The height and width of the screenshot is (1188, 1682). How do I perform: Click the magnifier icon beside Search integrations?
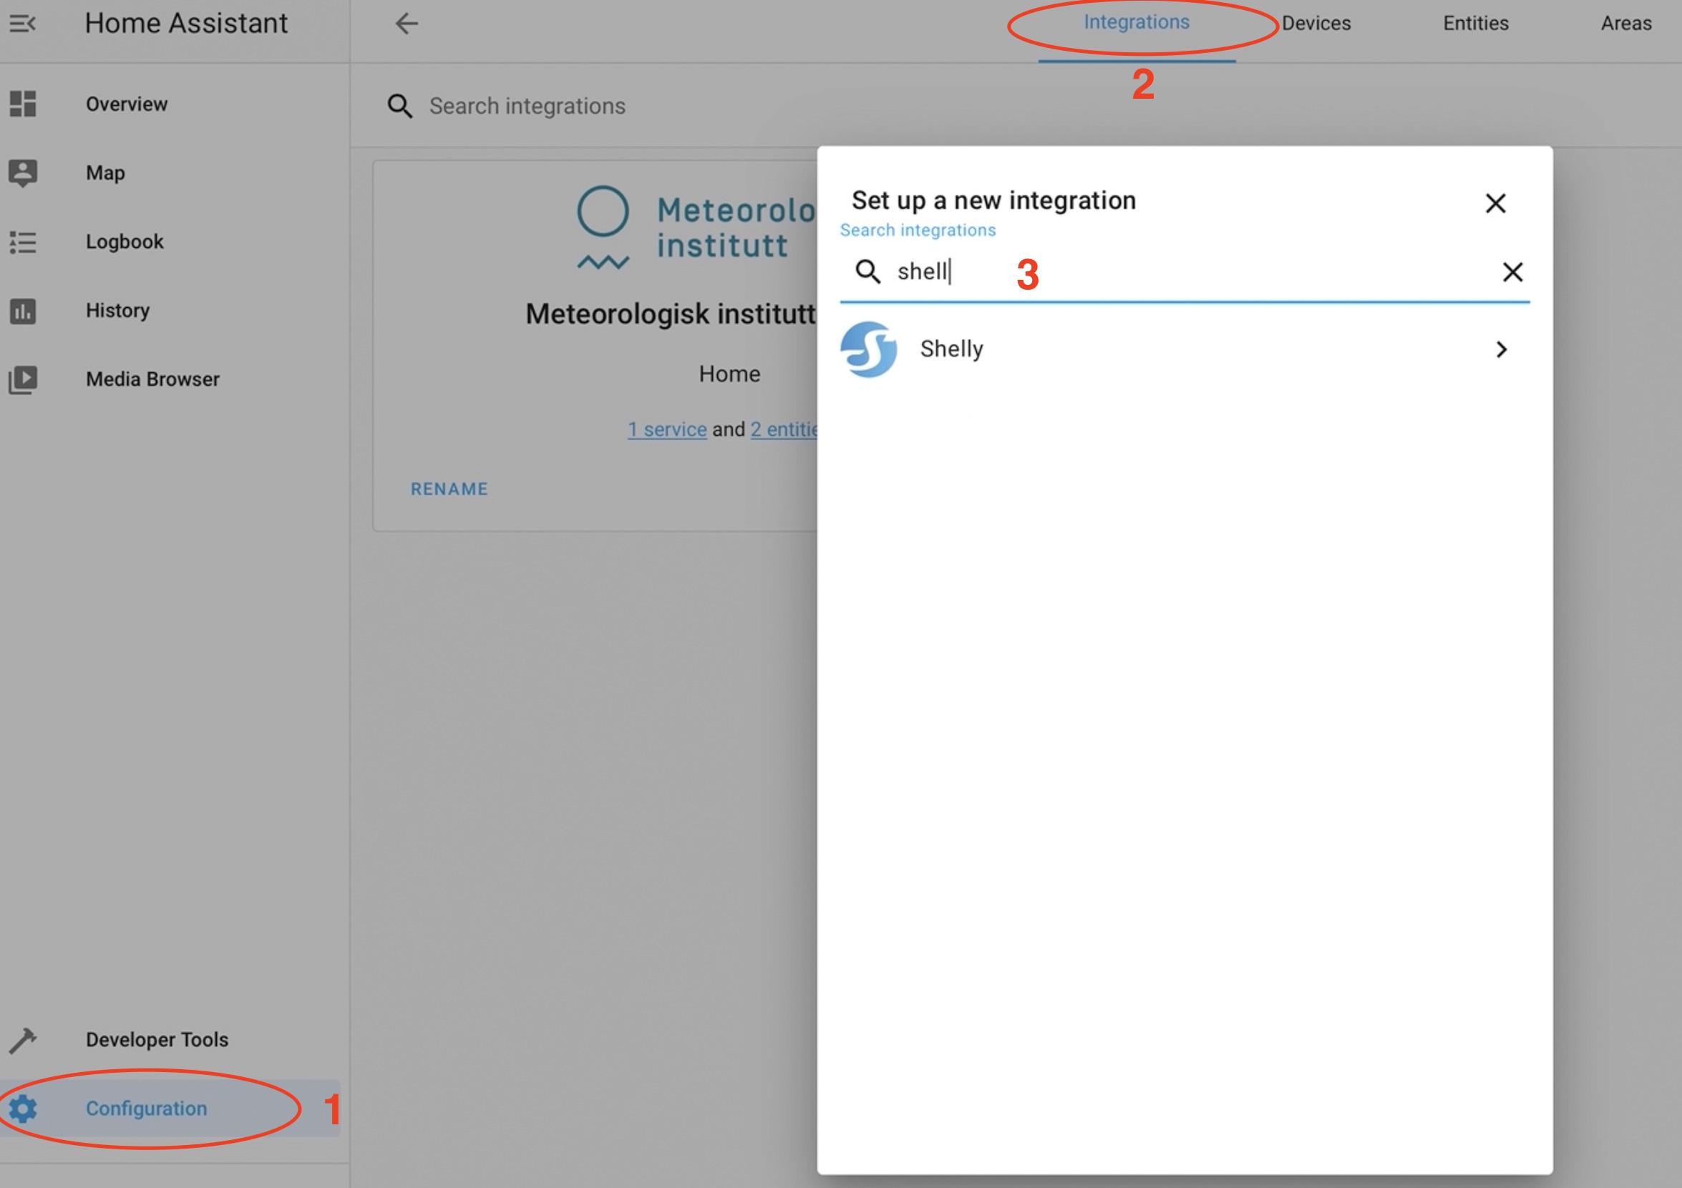click(x=400, y=106)
